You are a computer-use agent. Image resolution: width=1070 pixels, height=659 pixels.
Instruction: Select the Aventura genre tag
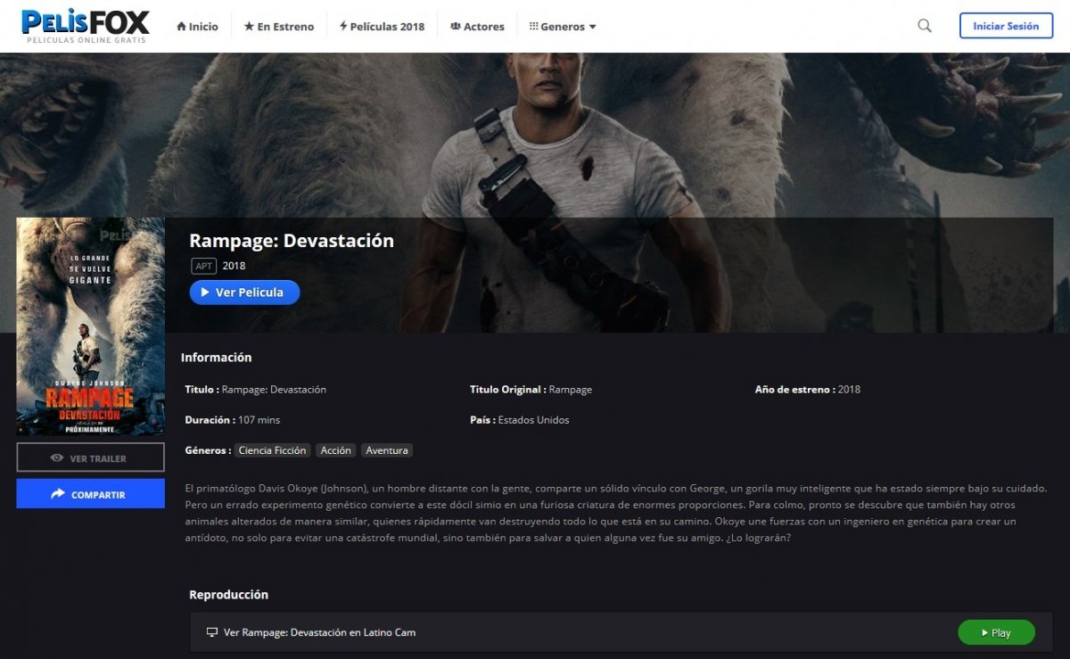[x=387, y=450]
